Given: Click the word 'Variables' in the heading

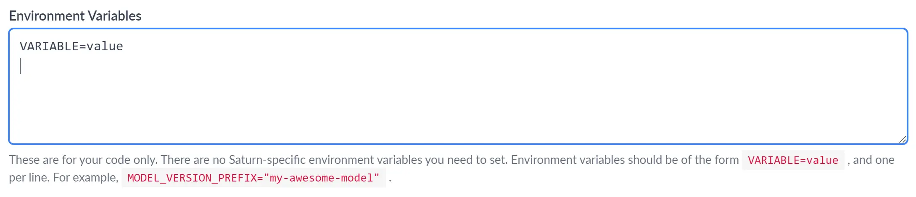Looking at the screenshot, I should pos(114,16).
